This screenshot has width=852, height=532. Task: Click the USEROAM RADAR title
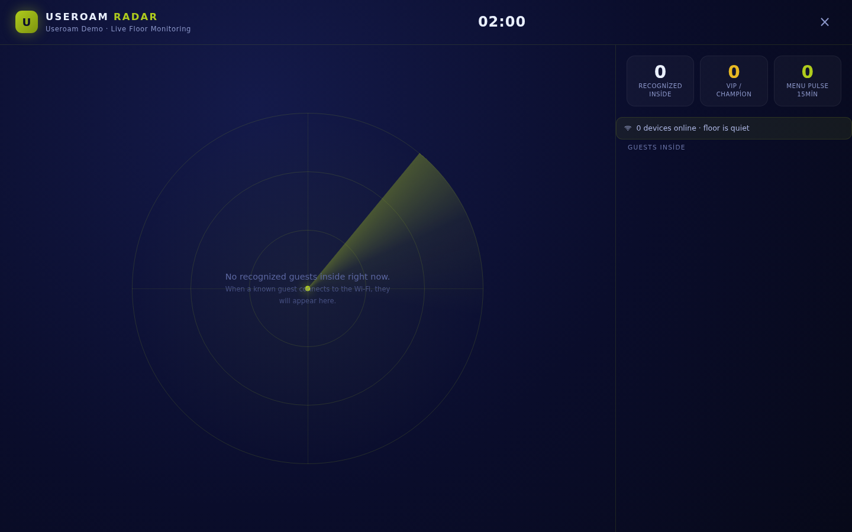pyautogui.click(x=102, y=17)
